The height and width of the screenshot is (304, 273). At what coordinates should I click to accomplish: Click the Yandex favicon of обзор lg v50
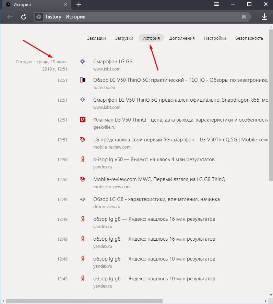point(83,160)
